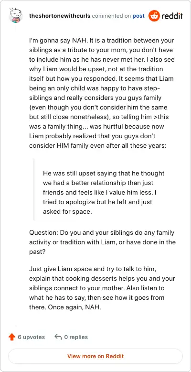Follow the blue "post" link
The image size is (191, 372).
pyautogui.click(x=138, y=16)
